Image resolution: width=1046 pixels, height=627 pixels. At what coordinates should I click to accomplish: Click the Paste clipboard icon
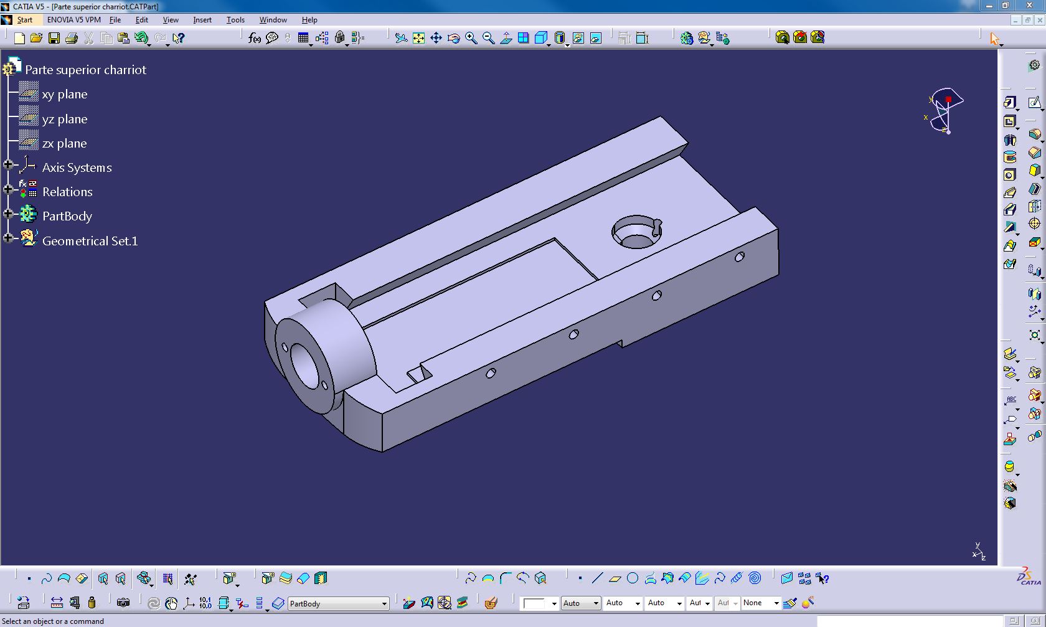coord(123,39)
